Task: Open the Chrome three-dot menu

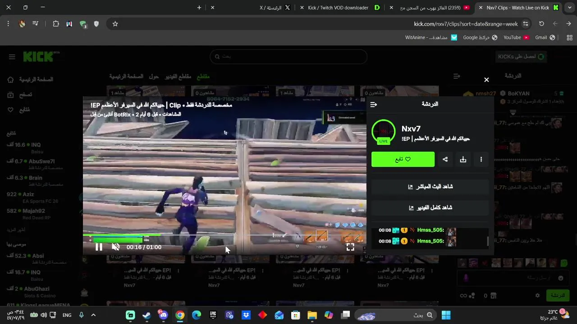Action: [x=8, y=24]
